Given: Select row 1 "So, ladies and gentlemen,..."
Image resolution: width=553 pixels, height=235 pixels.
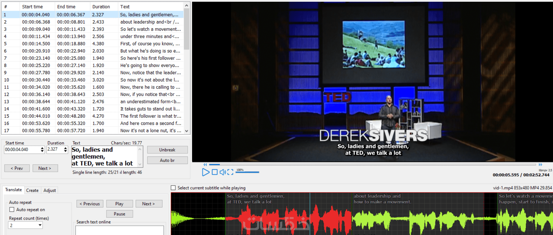Looking at the screenshot, I should tap(93, 14).
